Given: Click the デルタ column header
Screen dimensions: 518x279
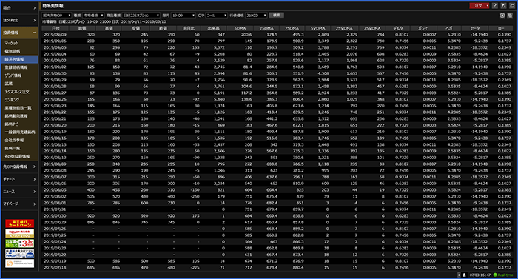Looking at the screenshot, I should coord(398,28).
